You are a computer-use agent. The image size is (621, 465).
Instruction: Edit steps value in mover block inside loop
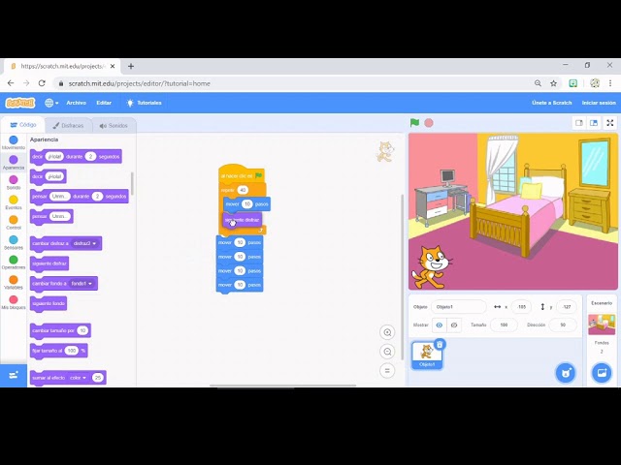247,204
